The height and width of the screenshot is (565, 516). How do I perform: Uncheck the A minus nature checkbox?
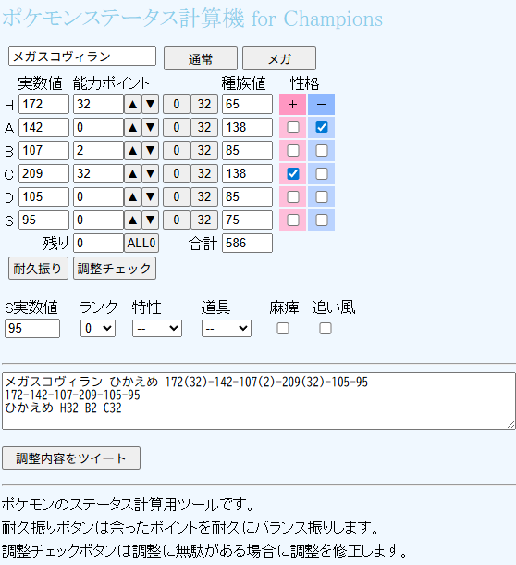[x=321, y=127]
